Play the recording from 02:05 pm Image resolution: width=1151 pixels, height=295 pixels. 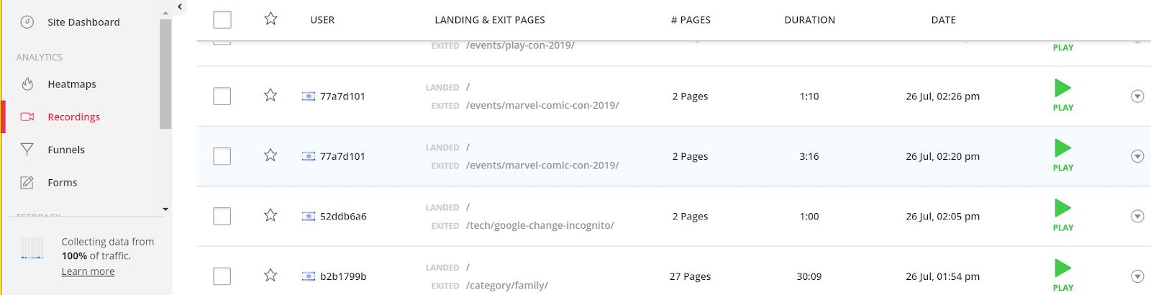click(x=1063, y=215)
